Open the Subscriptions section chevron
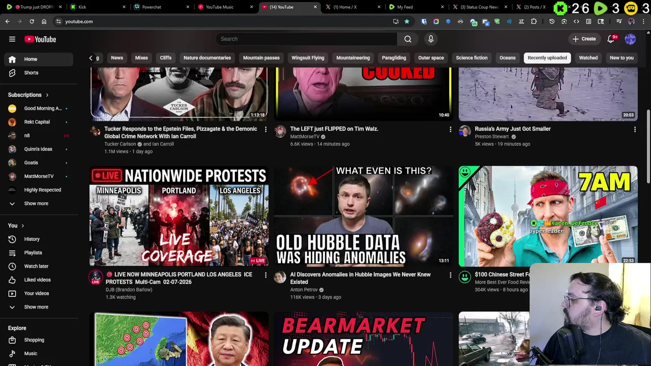 [47, 95]
